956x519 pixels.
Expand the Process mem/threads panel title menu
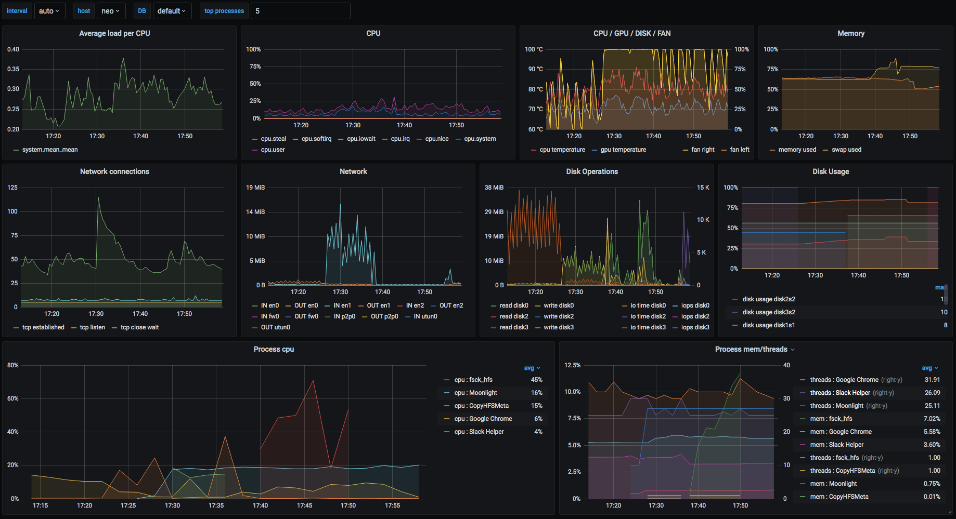click(x=754, y=349)
